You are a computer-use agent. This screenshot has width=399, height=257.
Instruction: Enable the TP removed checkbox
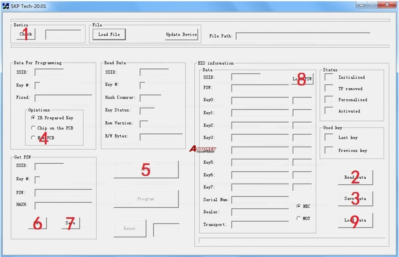tap(329, 89)
